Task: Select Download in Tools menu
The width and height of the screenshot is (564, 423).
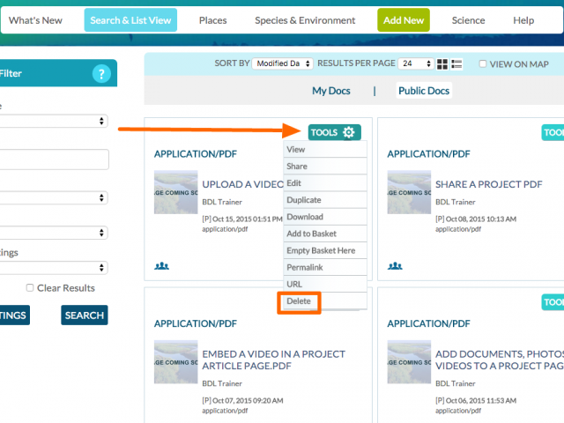Action: pos(325,217)
